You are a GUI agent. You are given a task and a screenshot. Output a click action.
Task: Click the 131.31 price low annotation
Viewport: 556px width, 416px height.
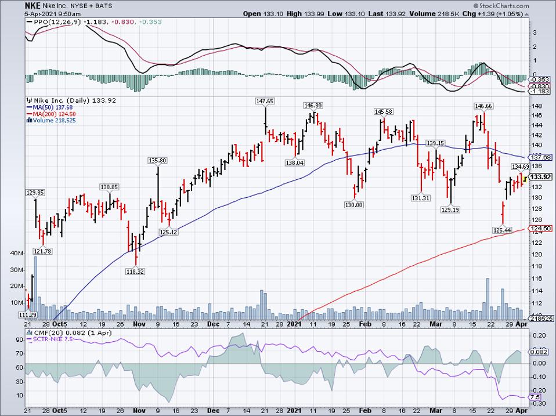click(421, 198)
